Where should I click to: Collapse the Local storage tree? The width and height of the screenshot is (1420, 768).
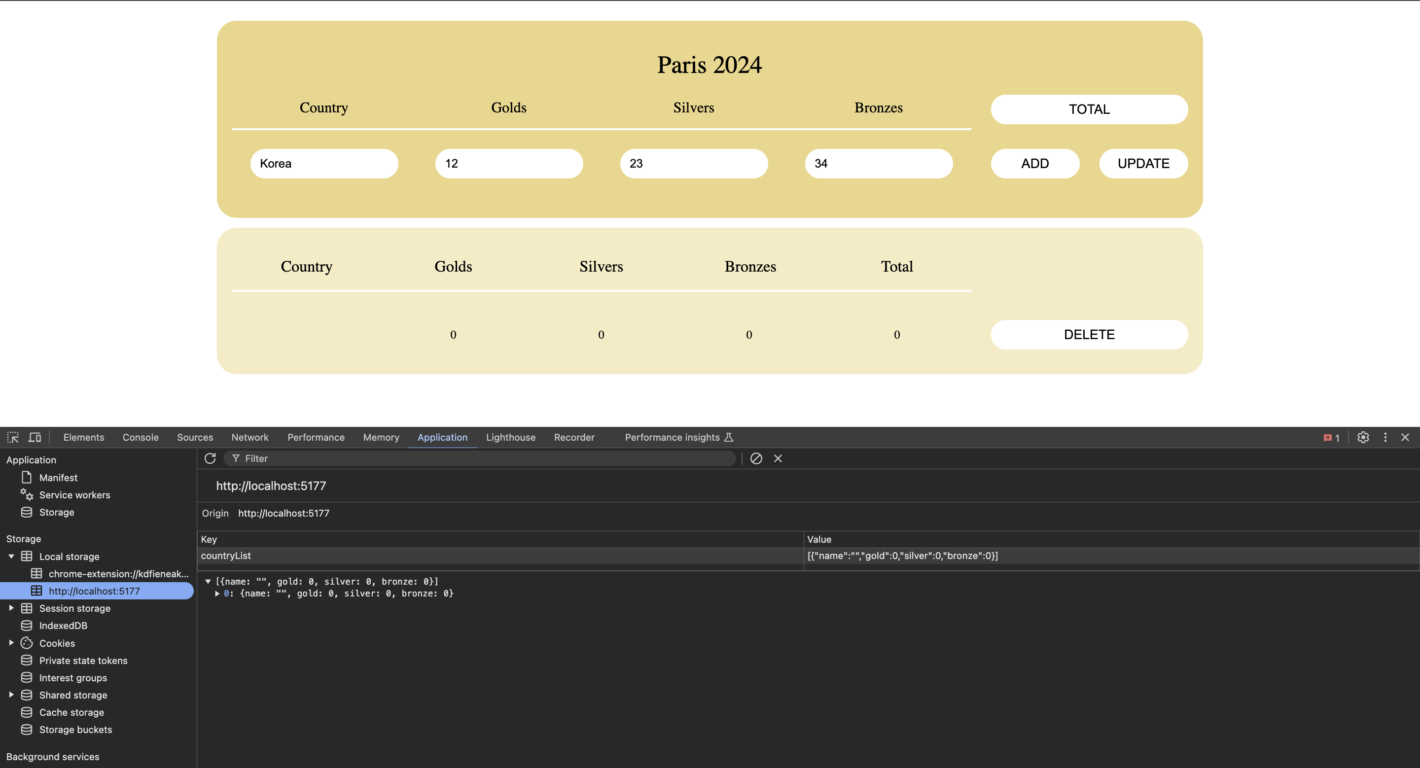point(11,557)
